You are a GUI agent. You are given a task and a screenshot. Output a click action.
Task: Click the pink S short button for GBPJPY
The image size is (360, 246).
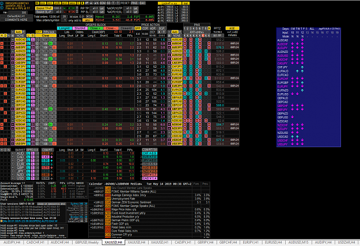[33, 109]
